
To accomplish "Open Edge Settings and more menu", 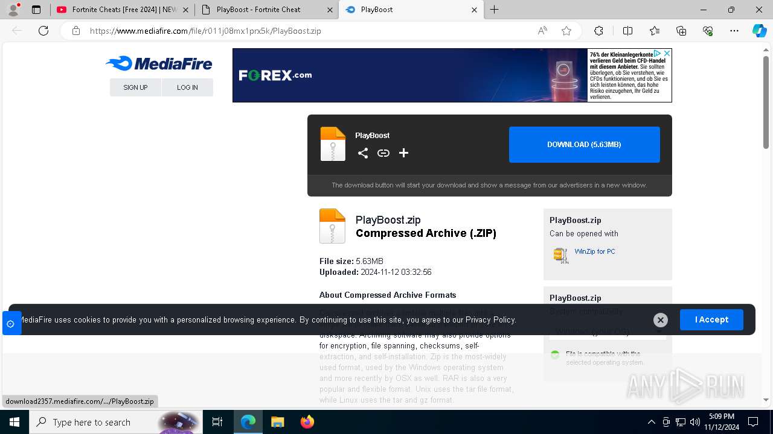I will 734,31.
